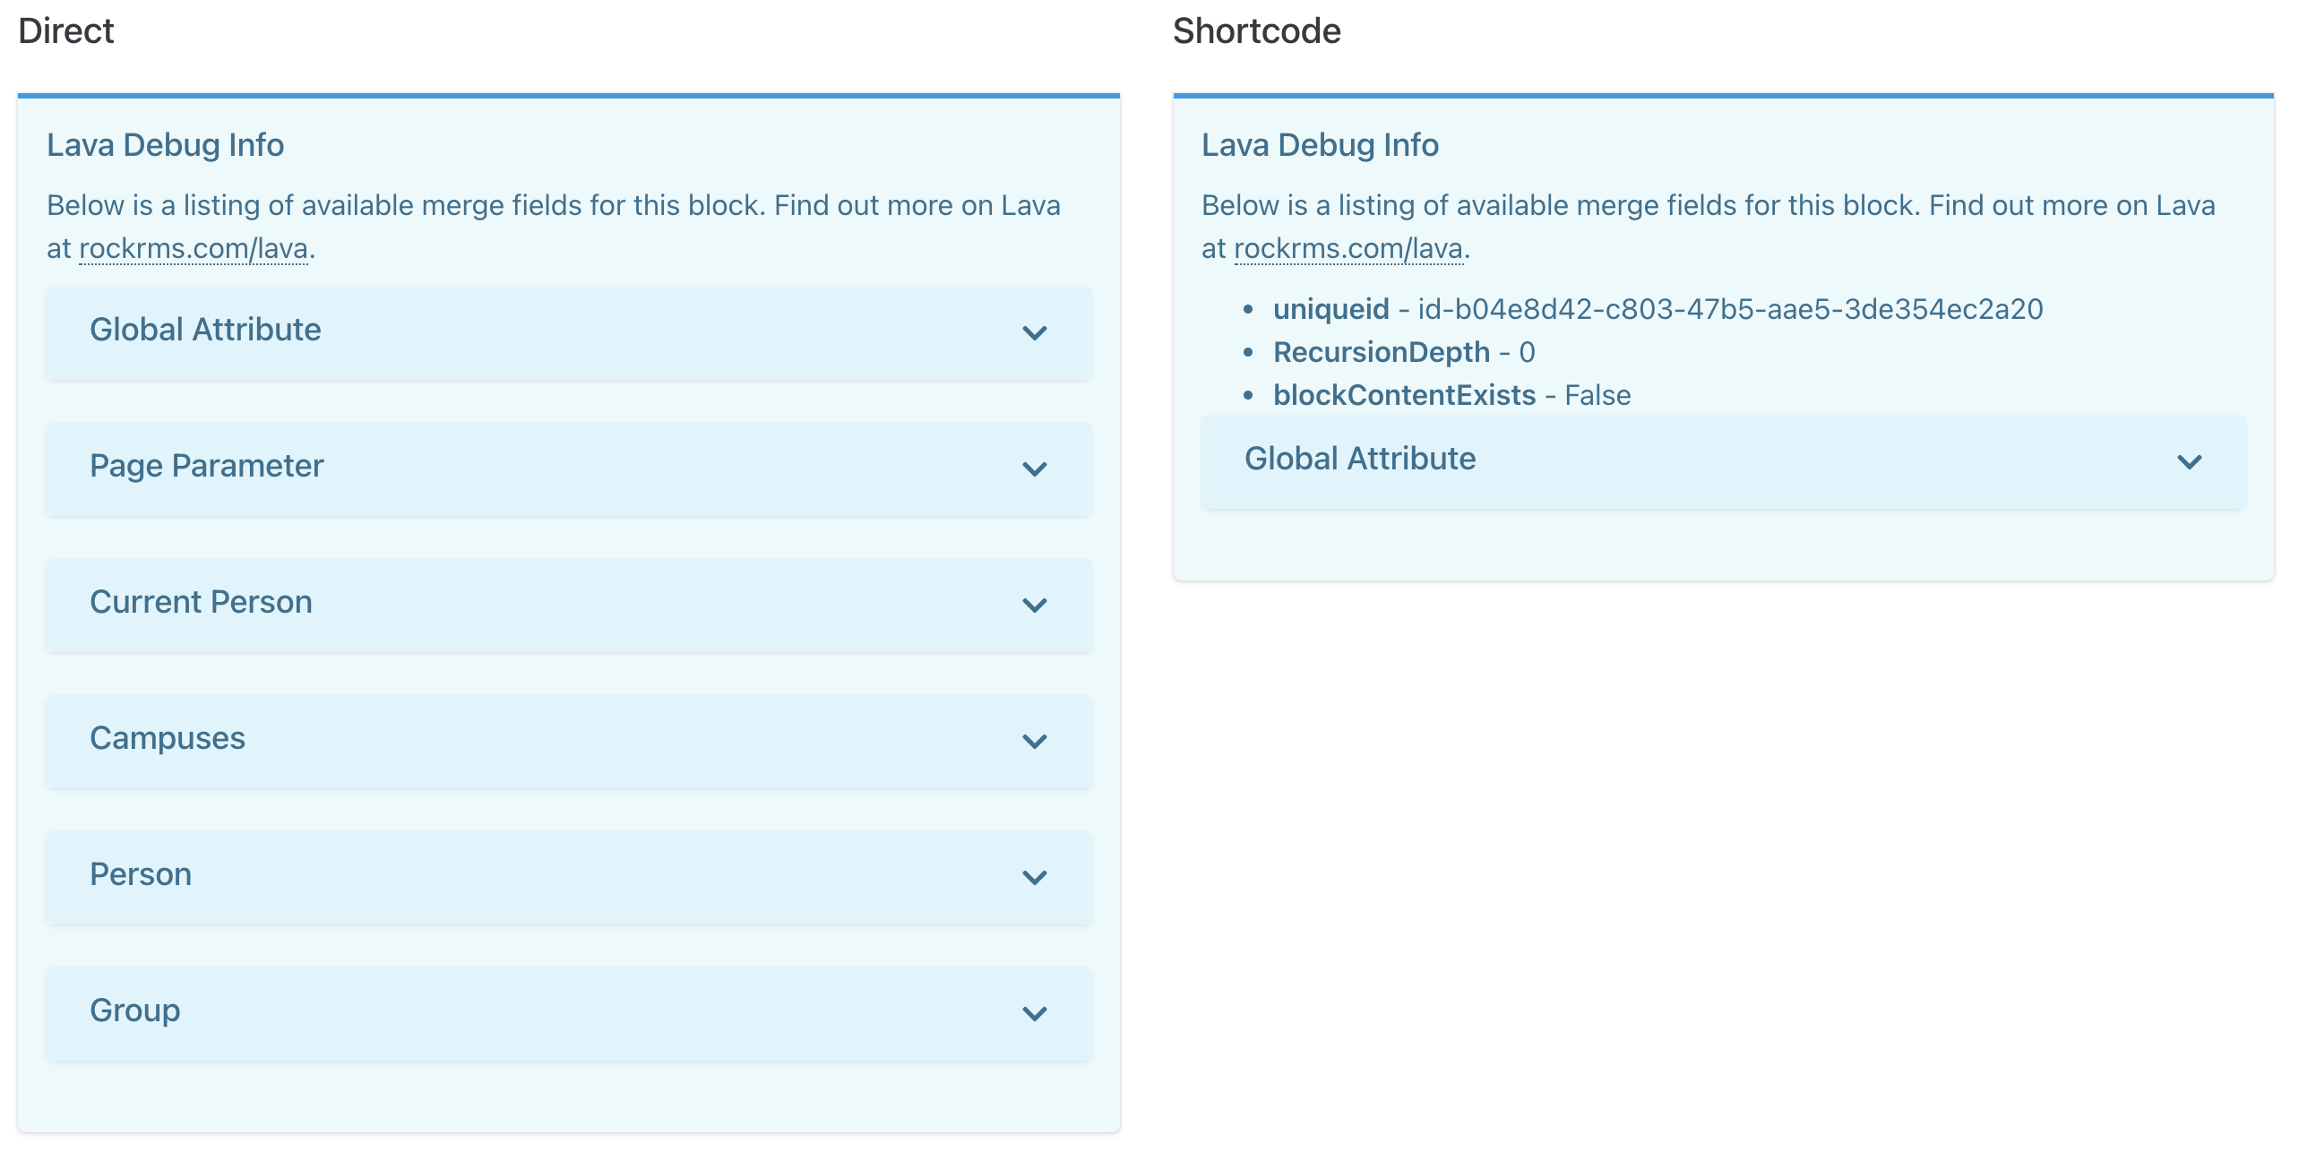This screenshot has width=2299, height=1152.
Task: Expand the Person section in Direct panel
Action: [x=568, y=877]
